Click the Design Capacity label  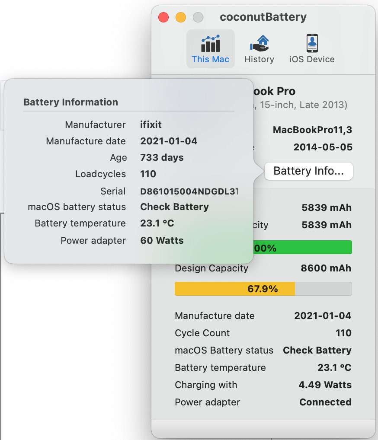[211, 268]
